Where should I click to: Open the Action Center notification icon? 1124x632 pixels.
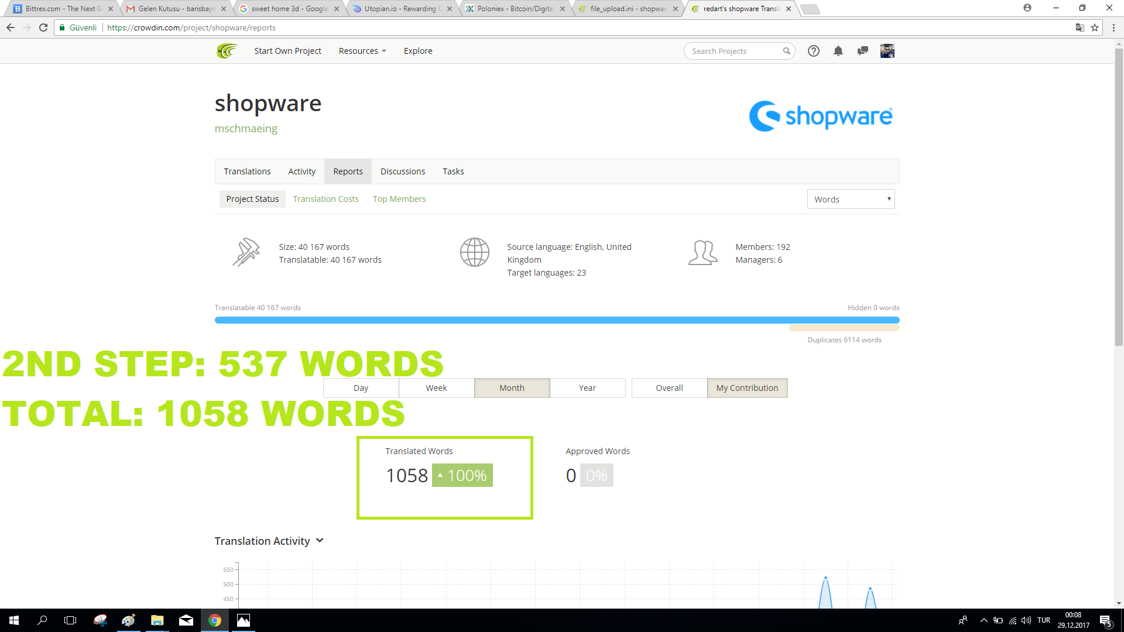(1105, 620)
